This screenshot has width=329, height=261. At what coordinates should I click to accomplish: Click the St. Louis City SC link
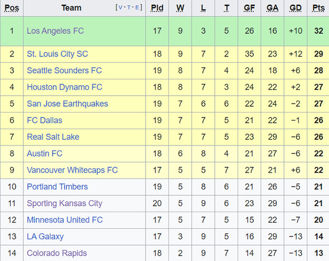[57, 54]
